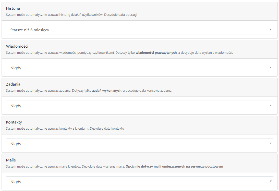The image size is (279, 191).
Task: Click the Wiadomości section heading
Action: 17,46
